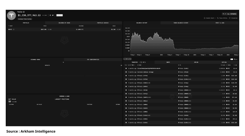Open the Tesla (1C2Rc)(+2) sender link
This screenshot has width=245, height=136.
pos(144,115)
